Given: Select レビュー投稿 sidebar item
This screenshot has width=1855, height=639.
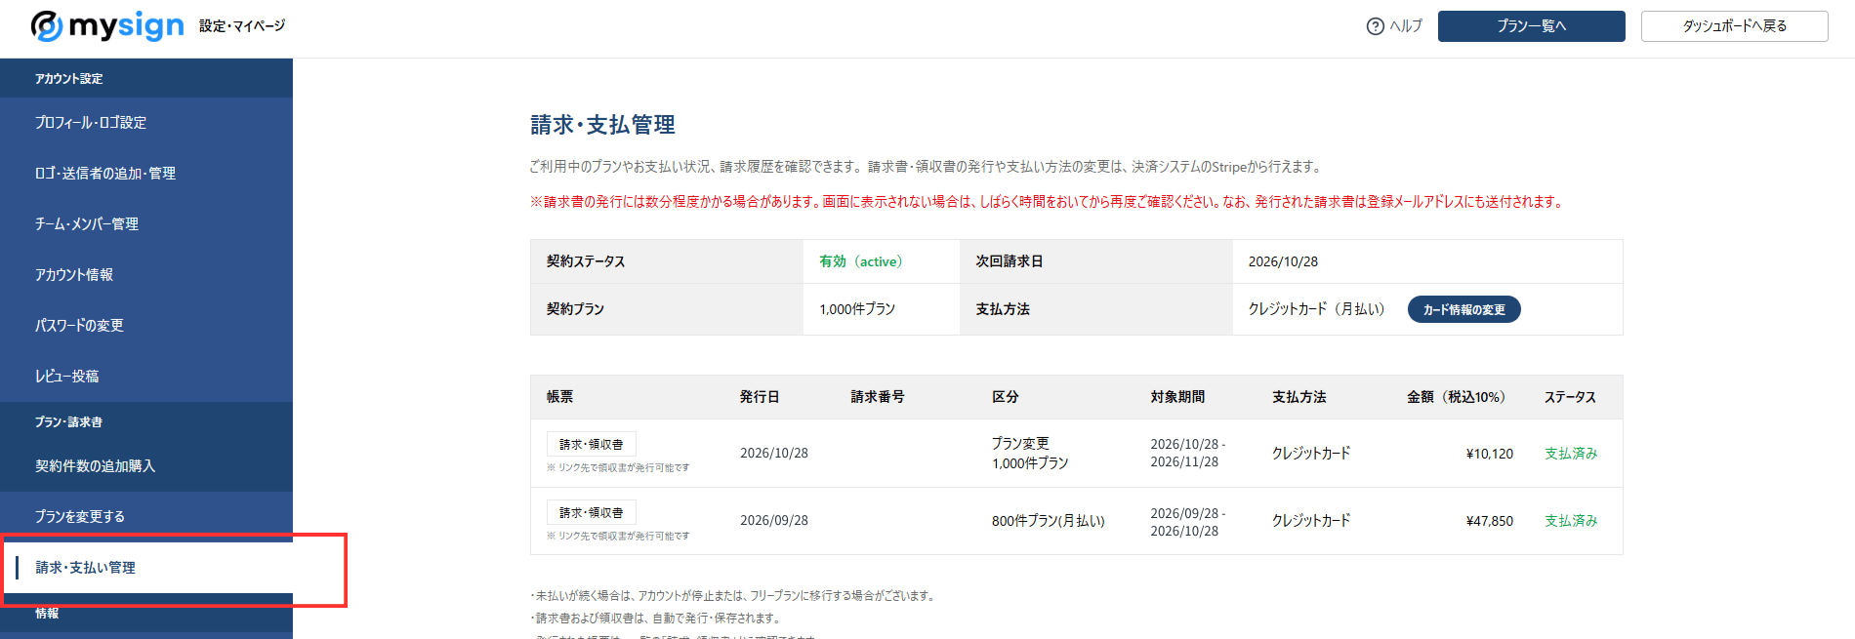Looking at the screenshot, I should [x=146, y=377].
